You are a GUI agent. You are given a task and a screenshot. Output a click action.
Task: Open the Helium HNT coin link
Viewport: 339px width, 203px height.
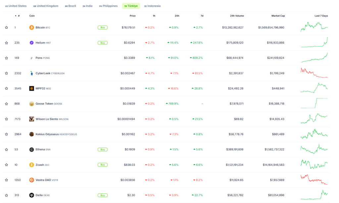click(43, 43)
